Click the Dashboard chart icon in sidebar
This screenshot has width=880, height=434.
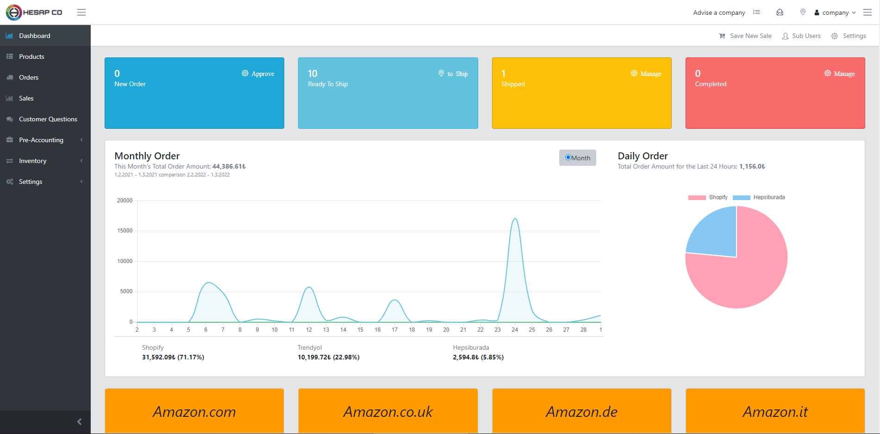click(x=9, y=36)
